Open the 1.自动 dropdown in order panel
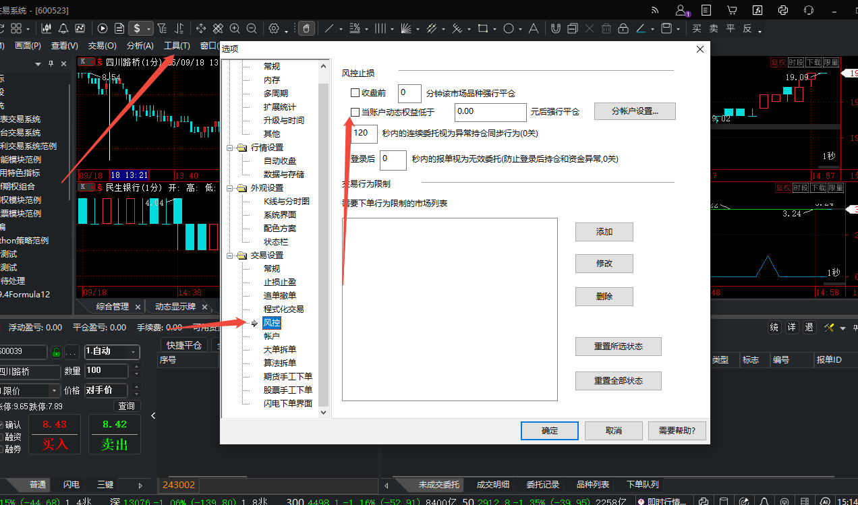The height and width of the screenshot is (505, 858). [x=112, y=352]
